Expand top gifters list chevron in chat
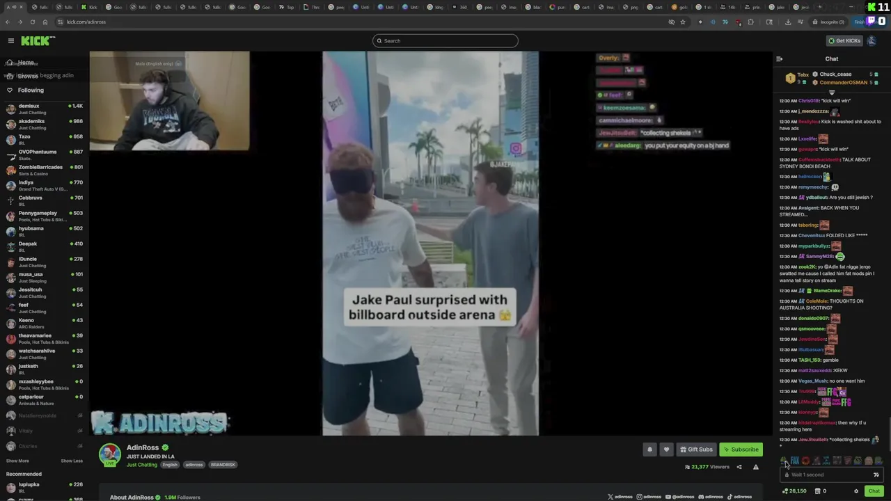The height and width of the screenshot is (501, 891). 832,93
